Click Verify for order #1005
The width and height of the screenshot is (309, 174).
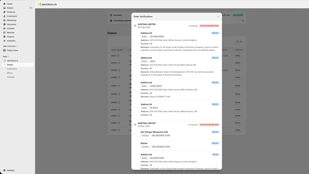[x=238, y=102]
